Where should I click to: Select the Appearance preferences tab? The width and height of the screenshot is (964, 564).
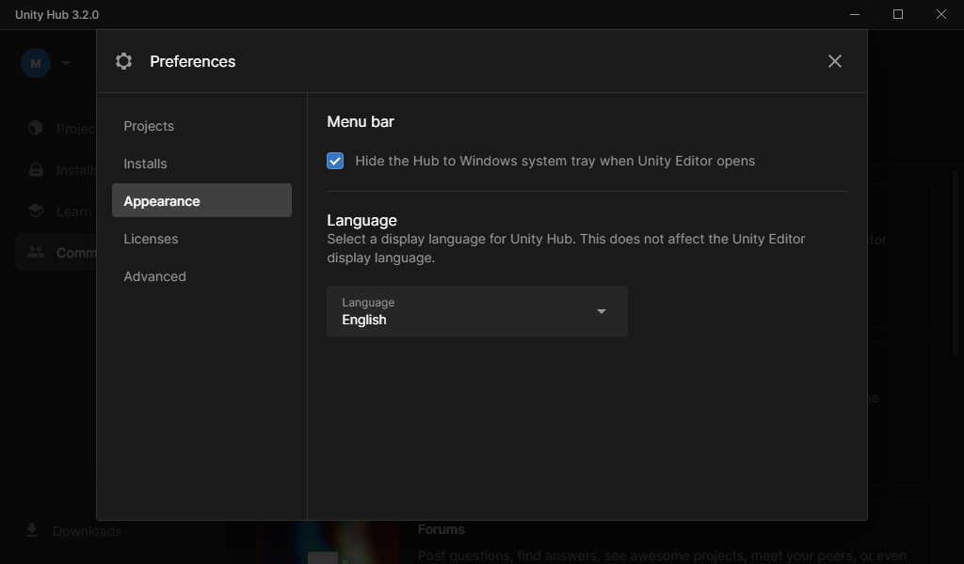point(201,200)
